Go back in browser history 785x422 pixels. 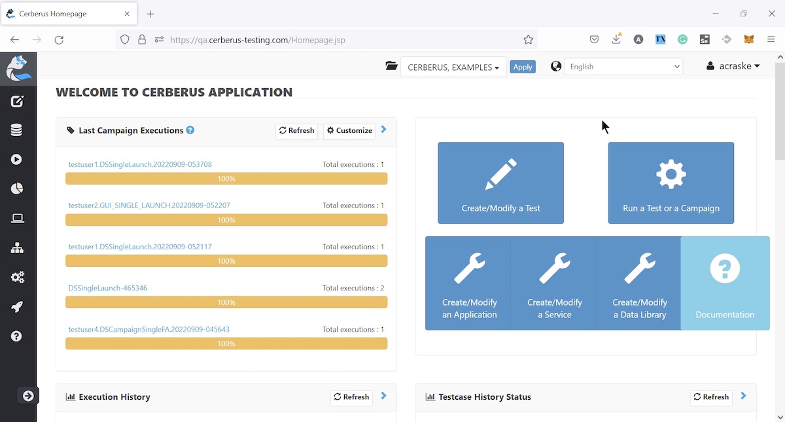click(15, 40)
